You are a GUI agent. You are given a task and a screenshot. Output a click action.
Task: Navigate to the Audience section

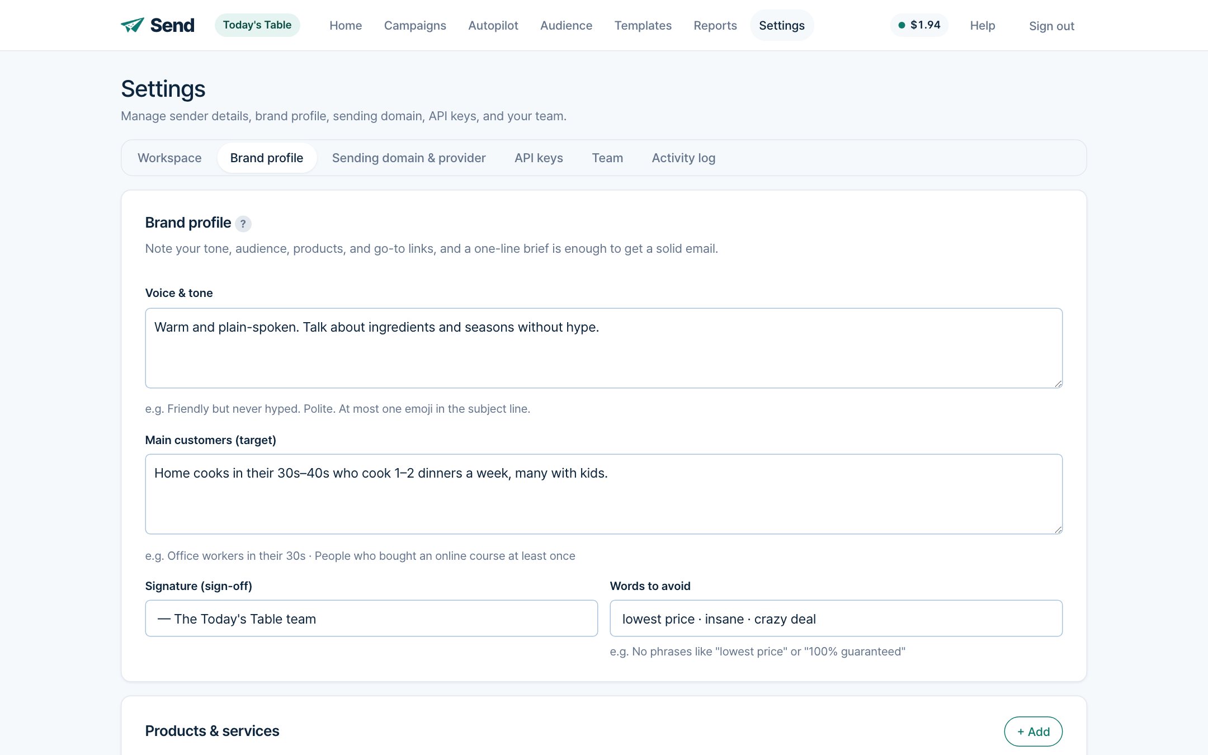click(566, 25)
